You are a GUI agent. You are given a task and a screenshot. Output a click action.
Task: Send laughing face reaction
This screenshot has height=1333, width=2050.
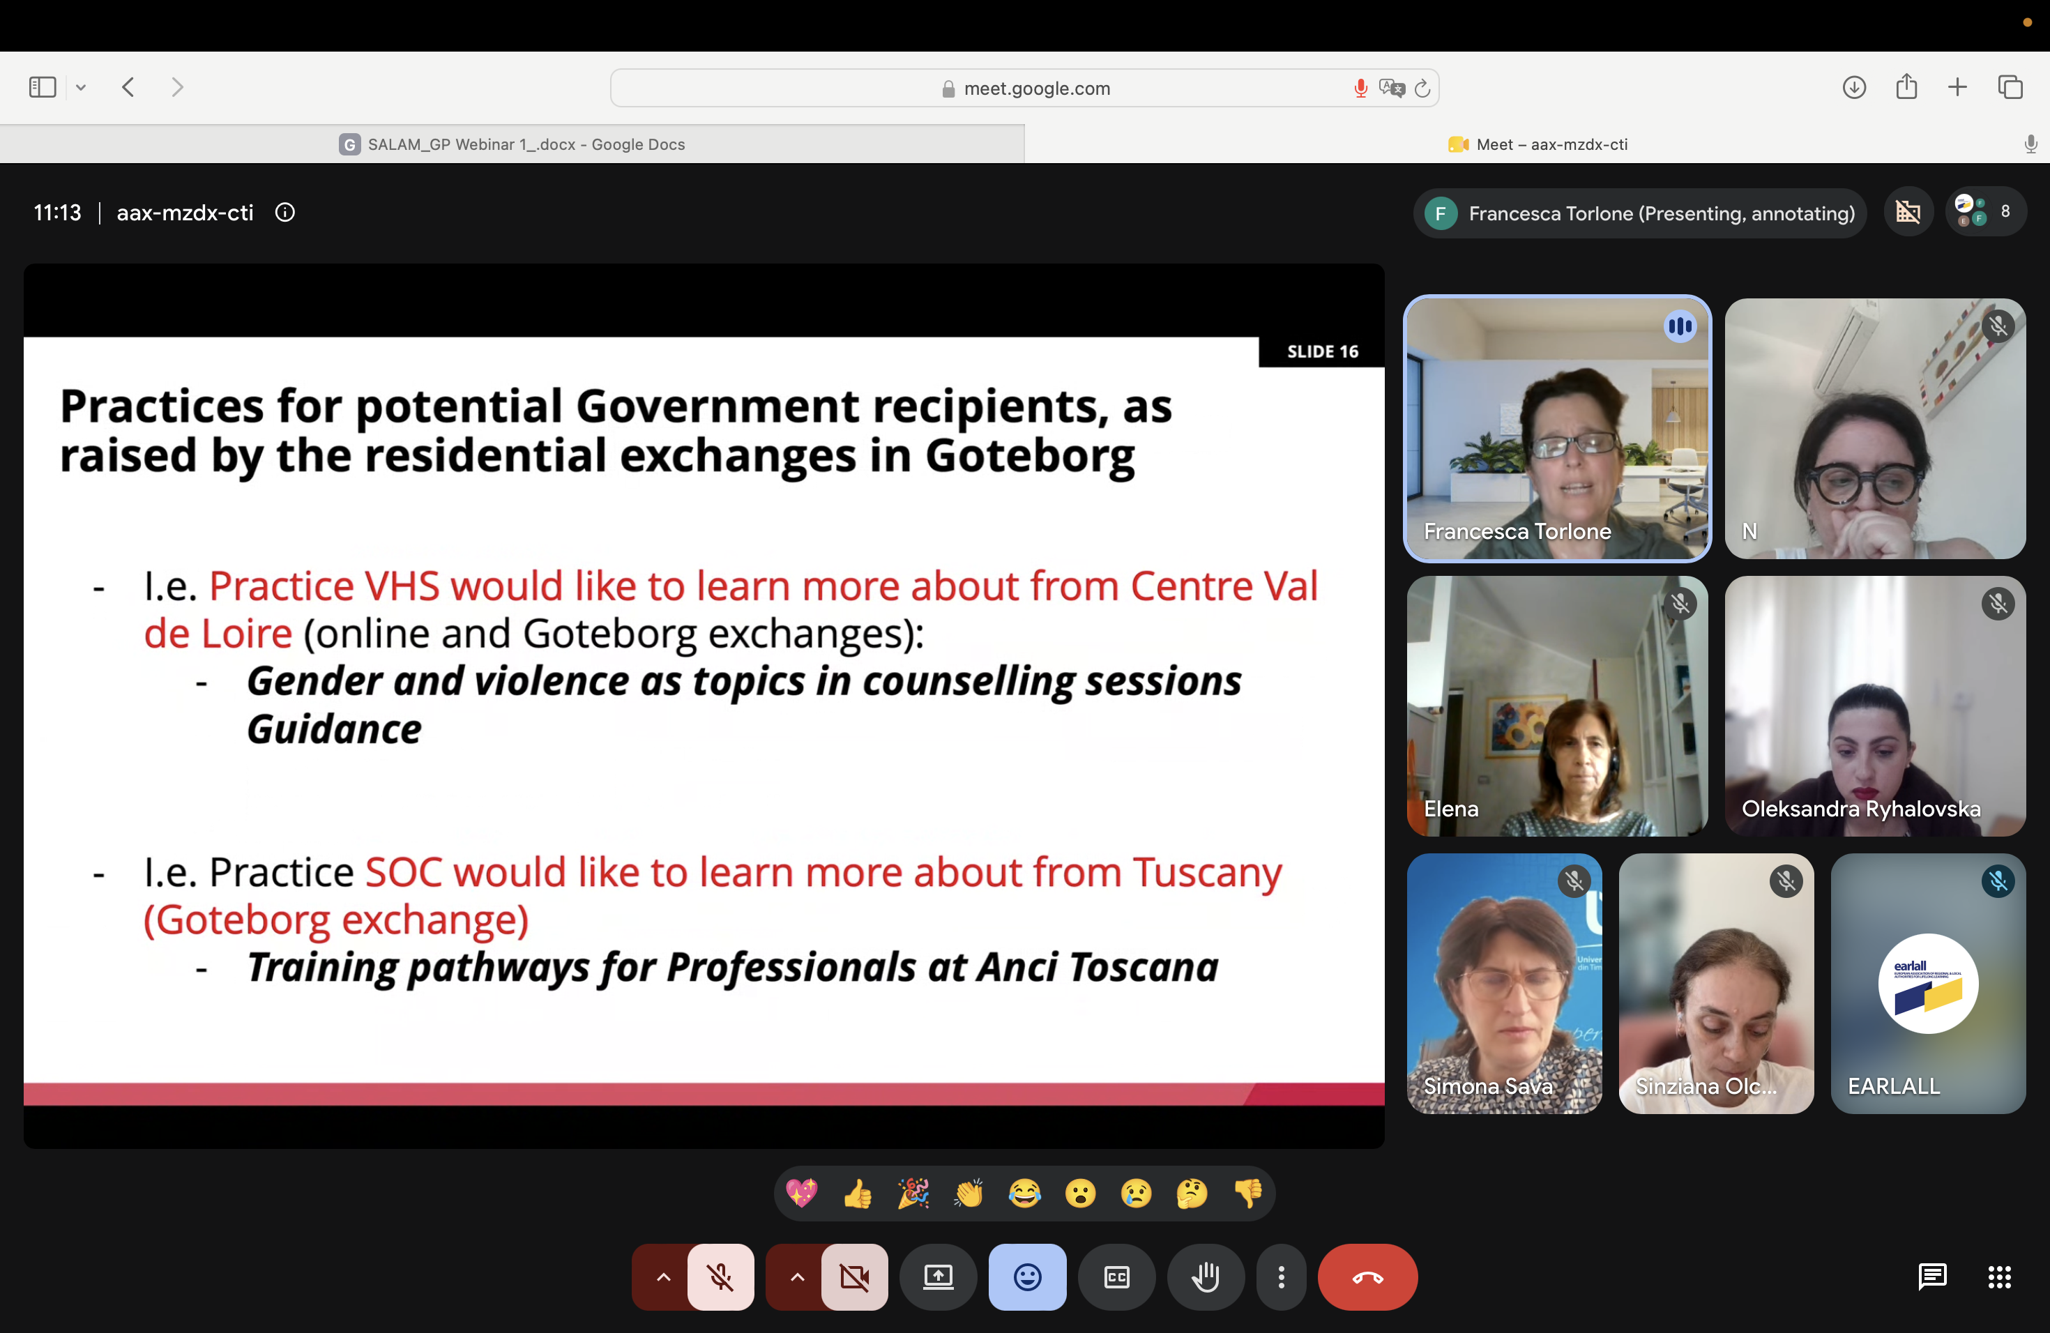(x=1025, y=1193)
